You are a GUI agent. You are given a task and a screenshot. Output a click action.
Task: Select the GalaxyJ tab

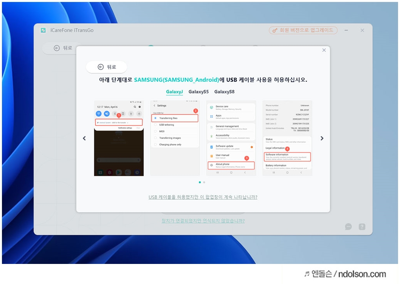174,91
